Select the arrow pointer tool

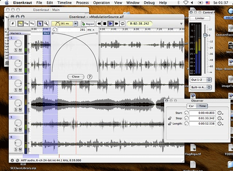pos(40,24)
